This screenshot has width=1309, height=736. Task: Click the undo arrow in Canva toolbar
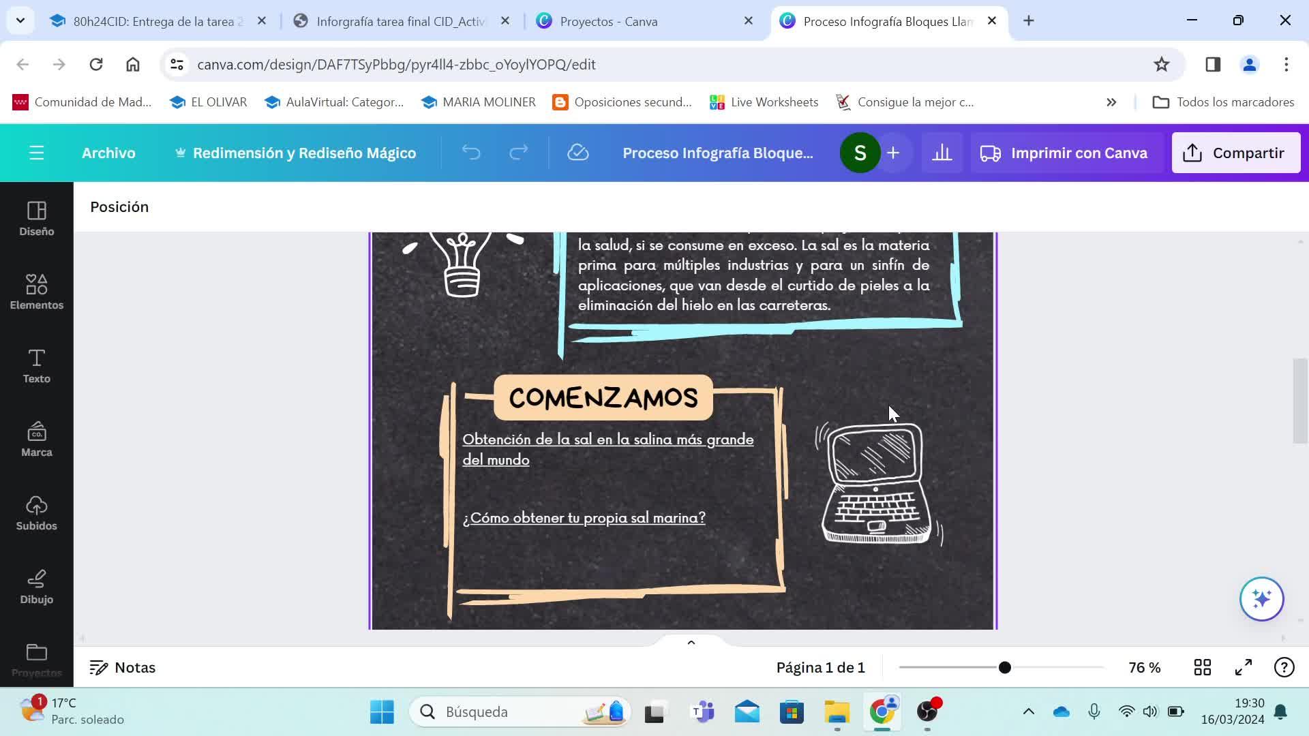(x=471, y=153)
